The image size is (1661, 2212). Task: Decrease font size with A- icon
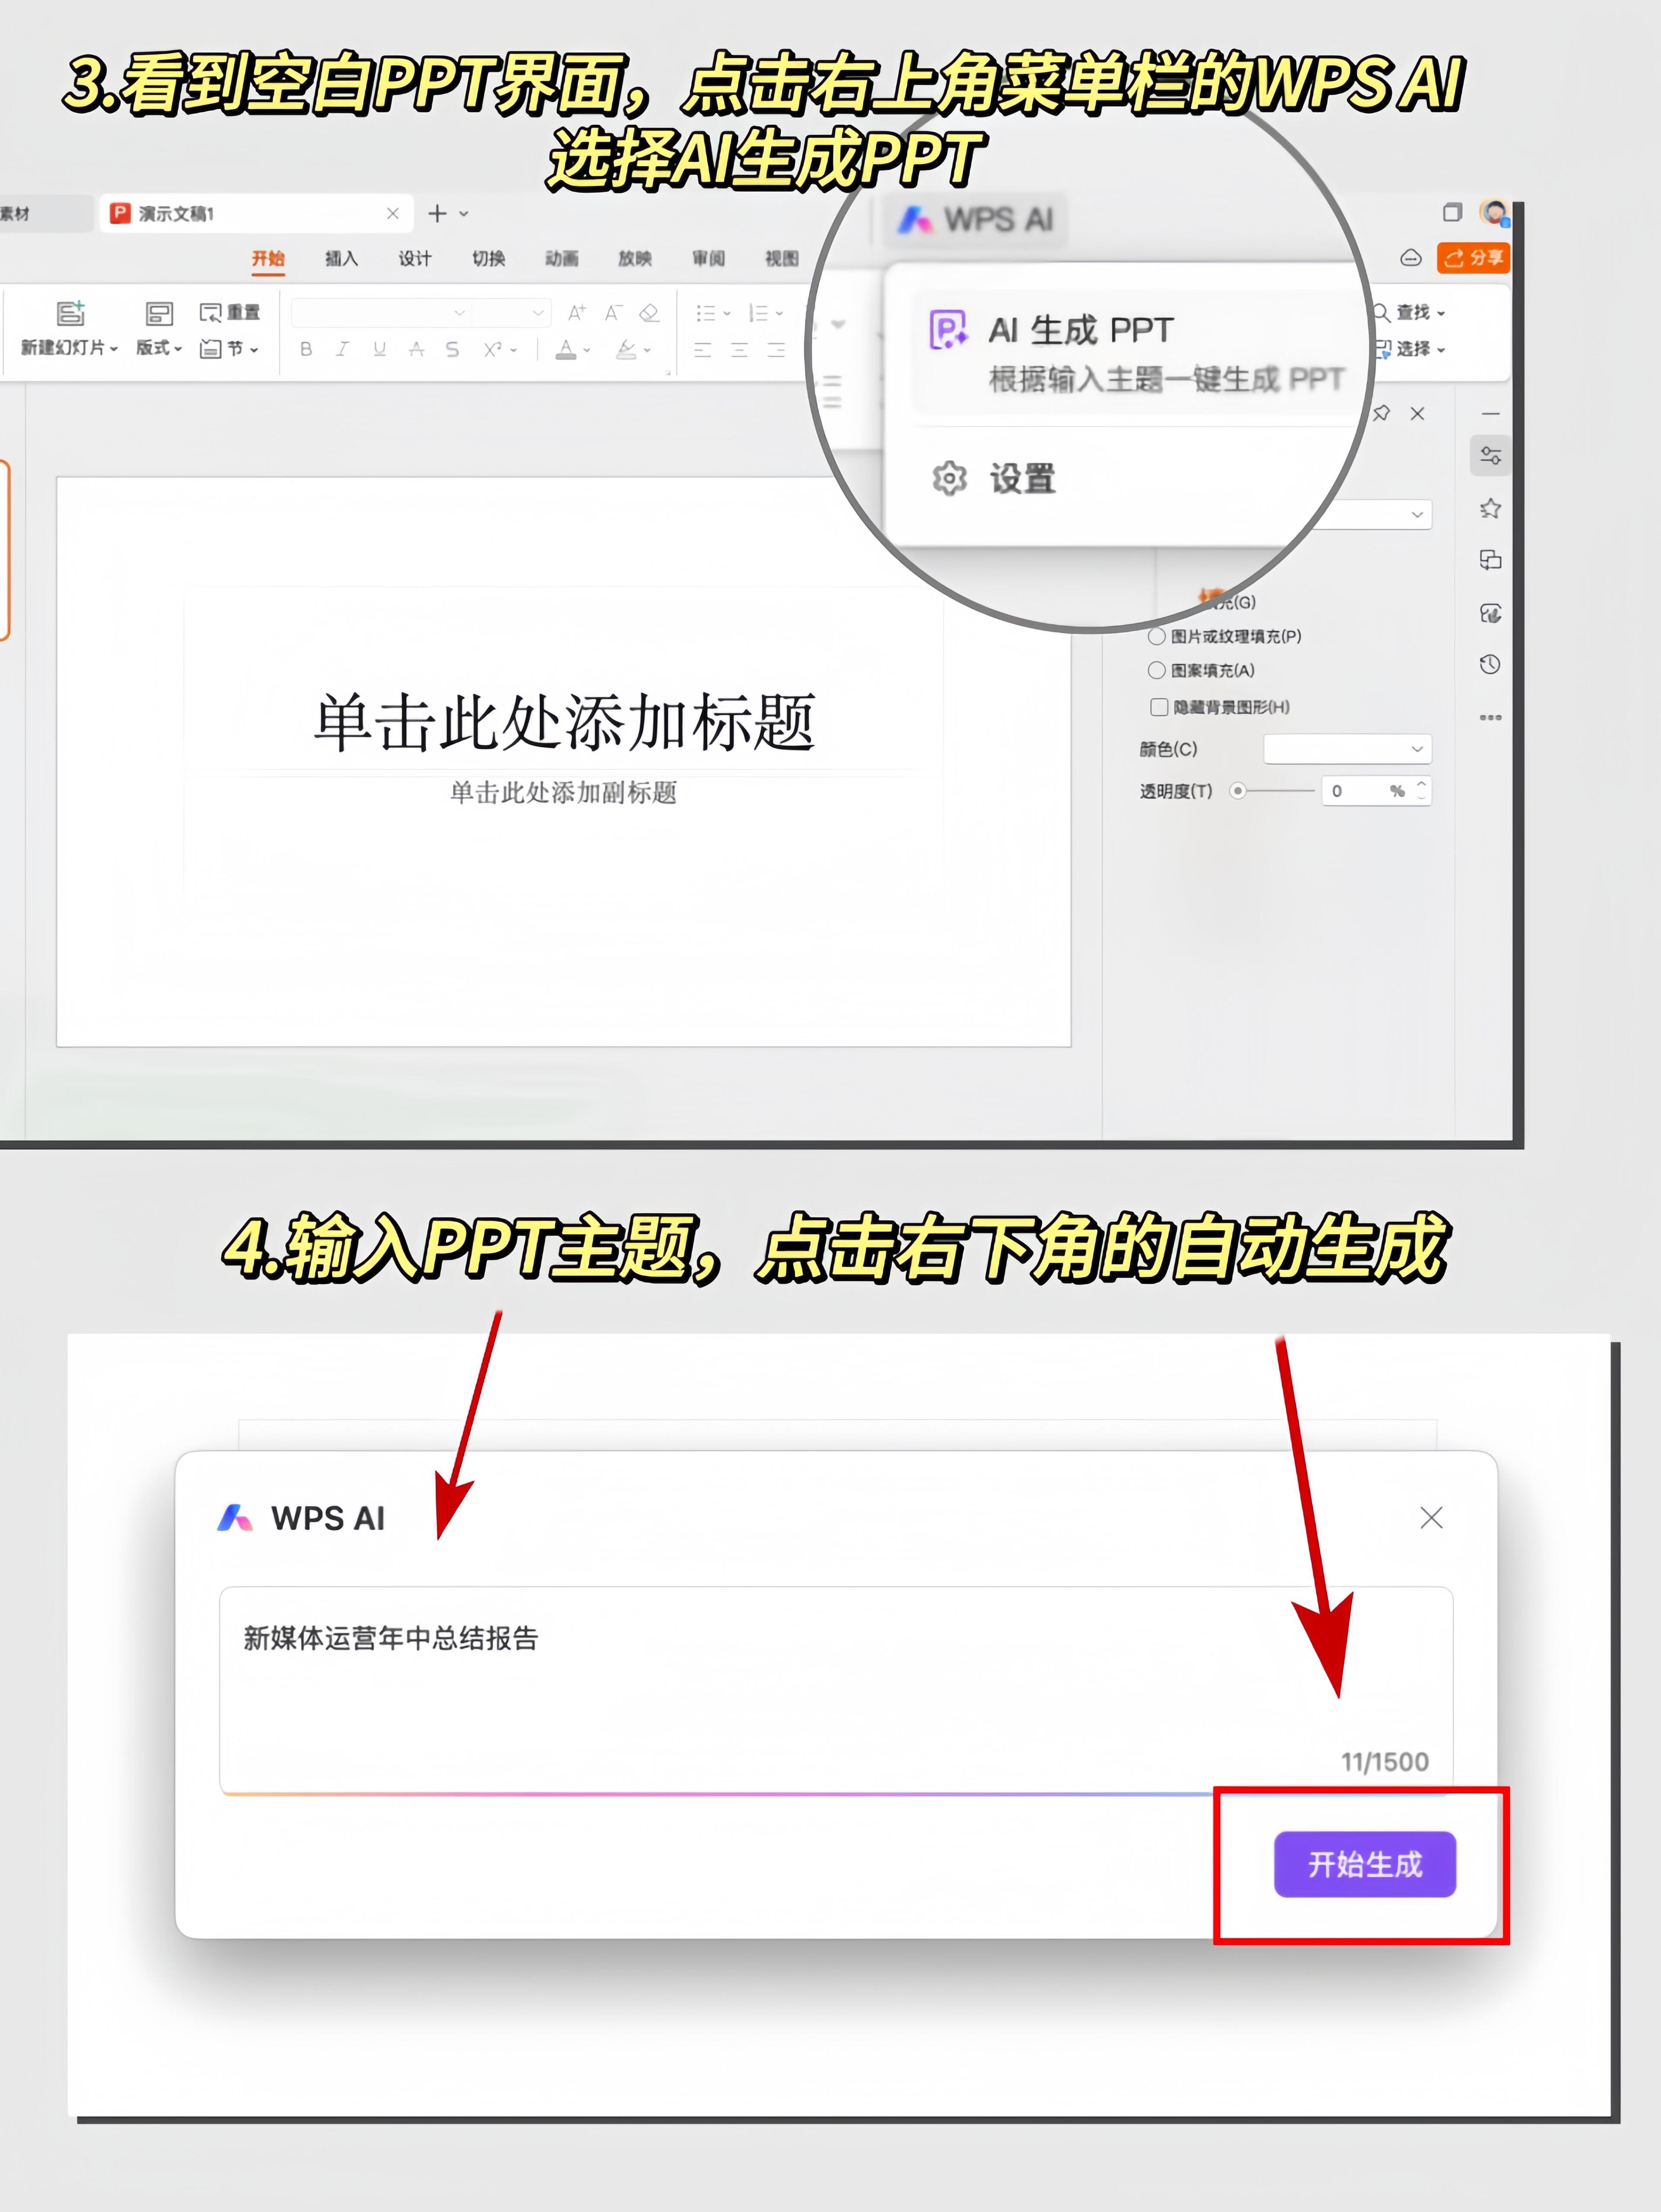tap(613, 313)
